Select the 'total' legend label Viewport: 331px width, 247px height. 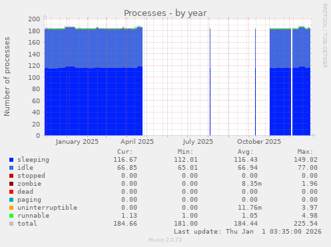pos(27,224)
